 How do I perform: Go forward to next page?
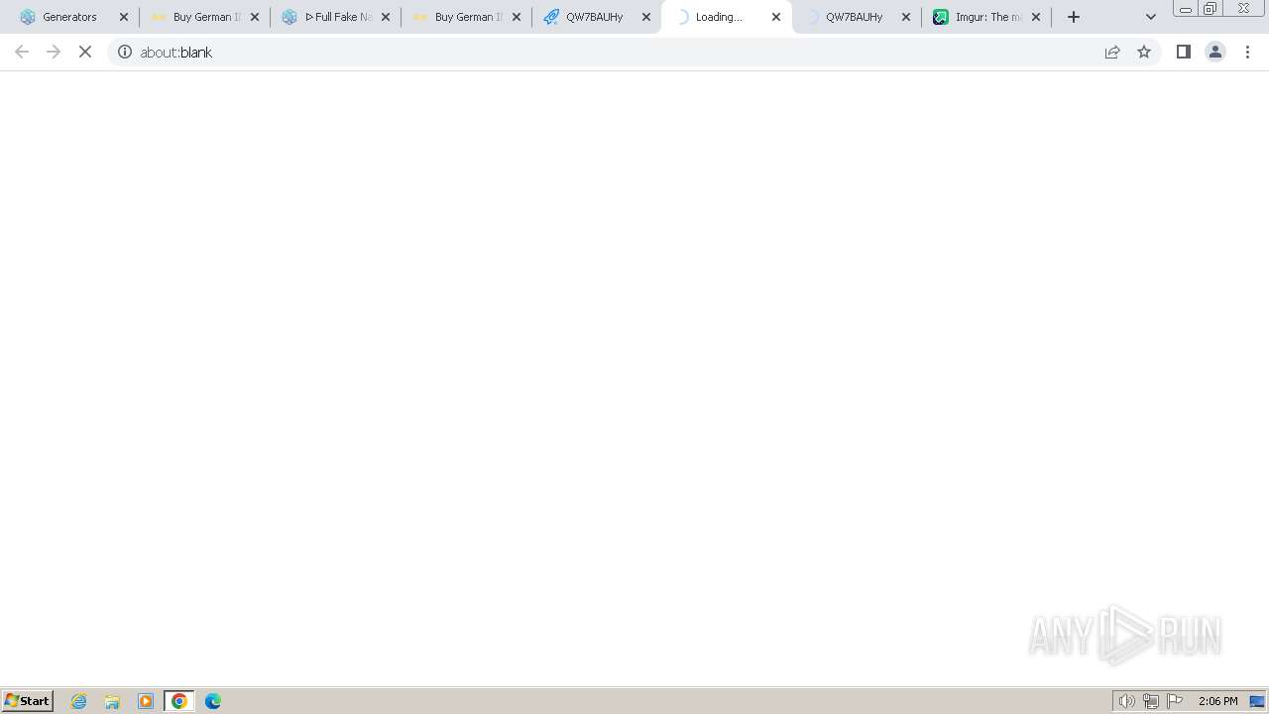click(x=54, y=52)
